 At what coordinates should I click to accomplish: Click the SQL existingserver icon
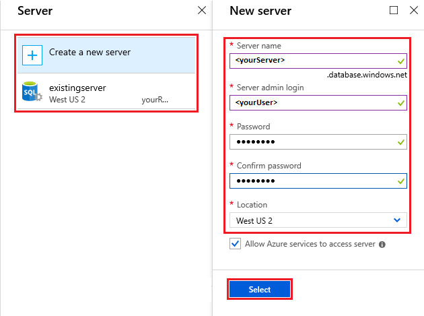click(x=32, y=92)
